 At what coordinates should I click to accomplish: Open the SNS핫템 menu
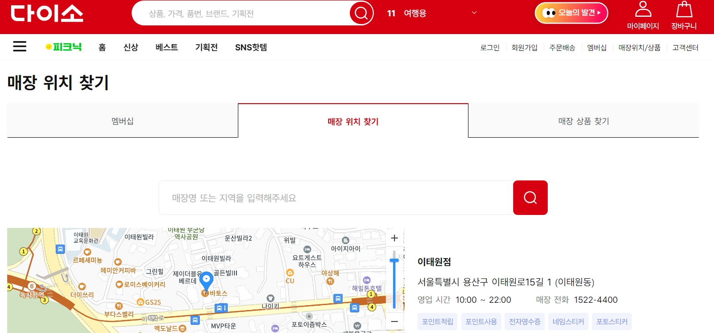tap(251, 47)
